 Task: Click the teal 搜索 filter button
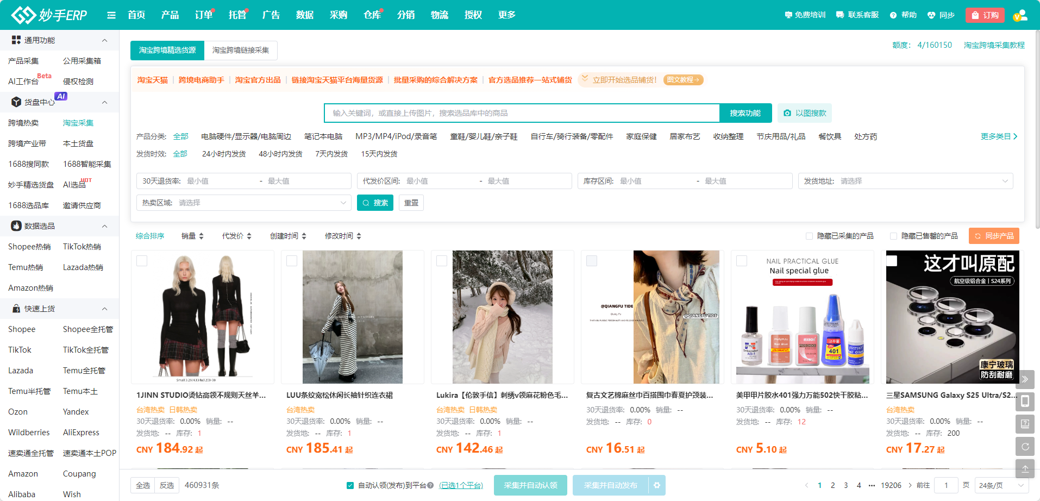click(375, 203)
